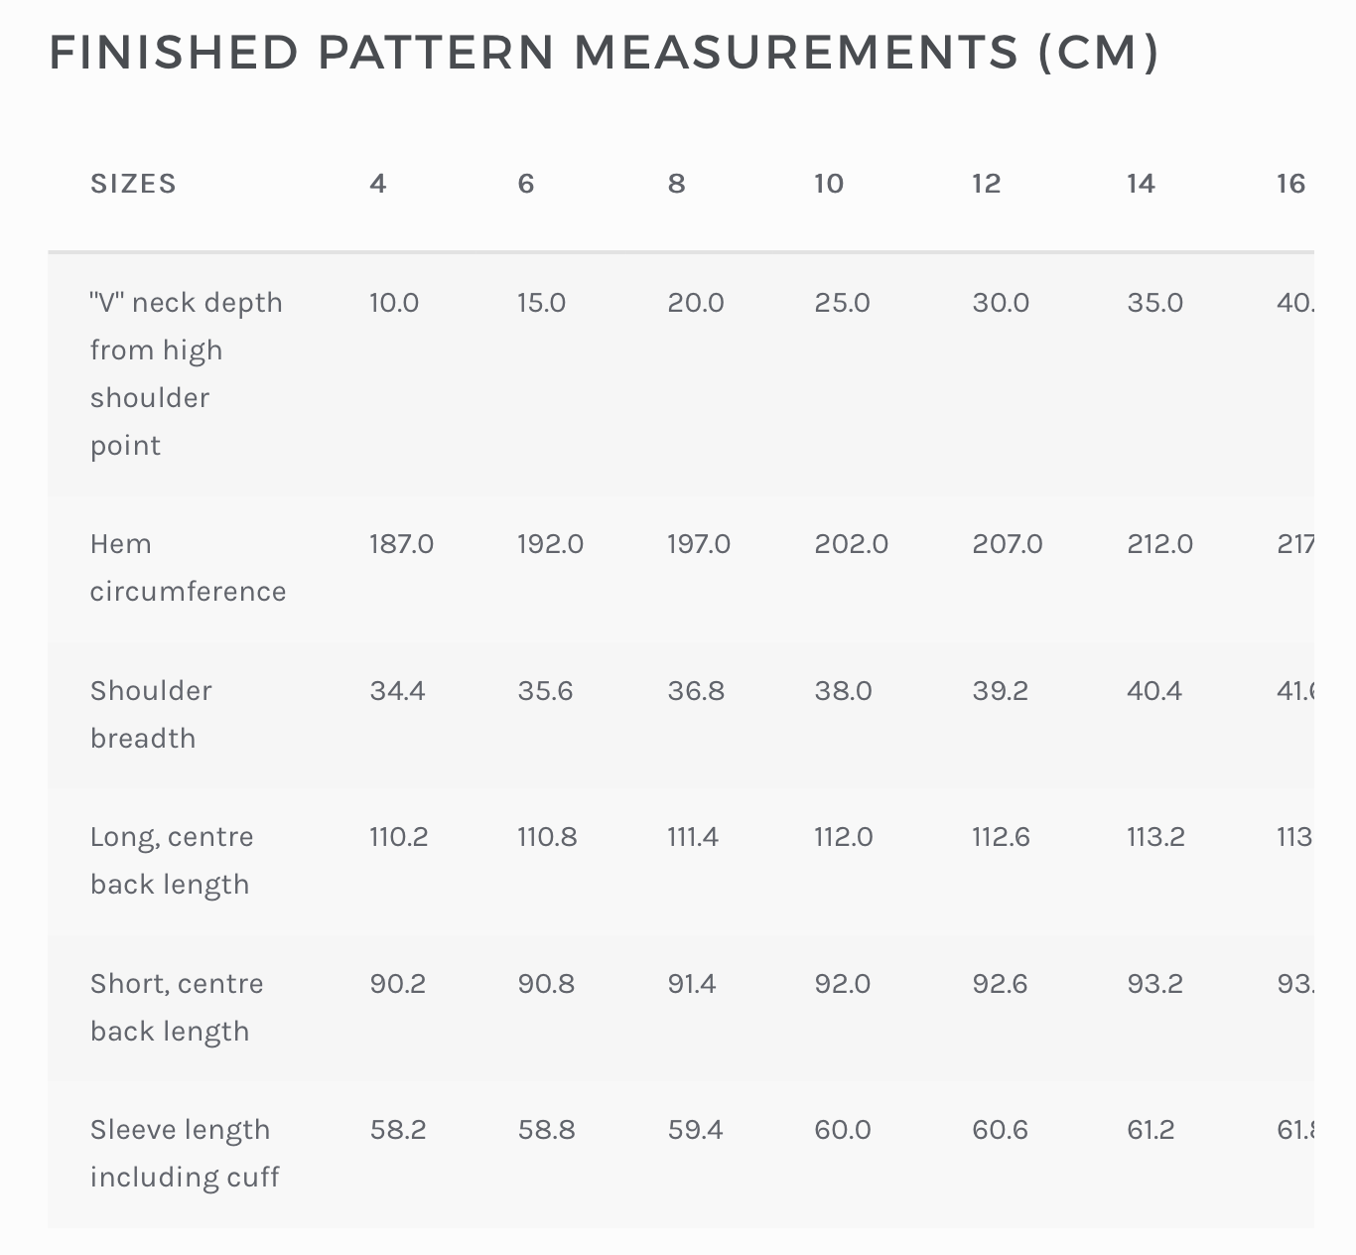Select the 187.0 hem circumference value

[402, 544]
